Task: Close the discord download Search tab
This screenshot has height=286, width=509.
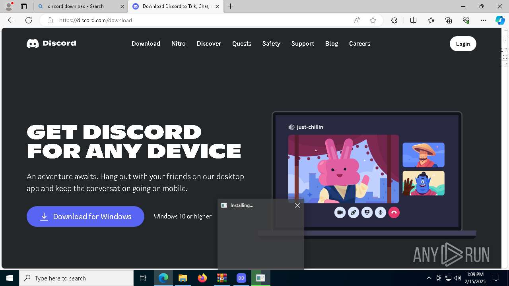Action: coord(122,6)
